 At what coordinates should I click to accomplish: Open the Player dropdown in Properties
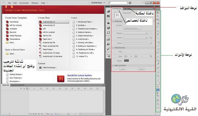[x=136, y=33]
